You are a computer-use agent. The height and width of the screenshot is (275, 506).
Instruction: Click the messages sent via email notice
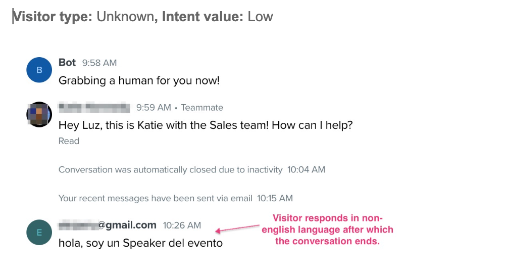[x=155, y=198]
